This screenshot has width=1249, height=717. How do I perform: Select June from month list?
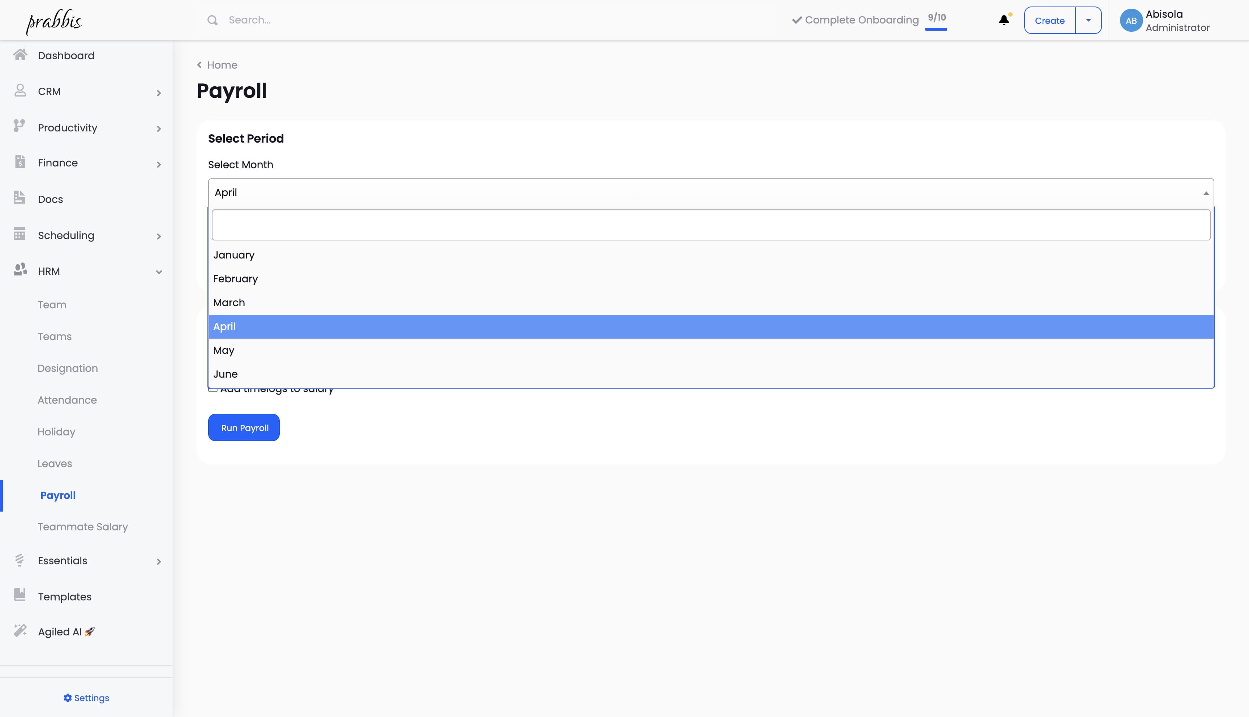[x=711, y=374]
